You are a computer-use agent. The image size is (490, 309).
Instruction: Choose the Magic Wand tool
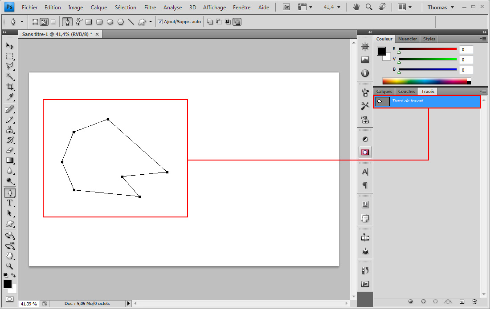9,76
